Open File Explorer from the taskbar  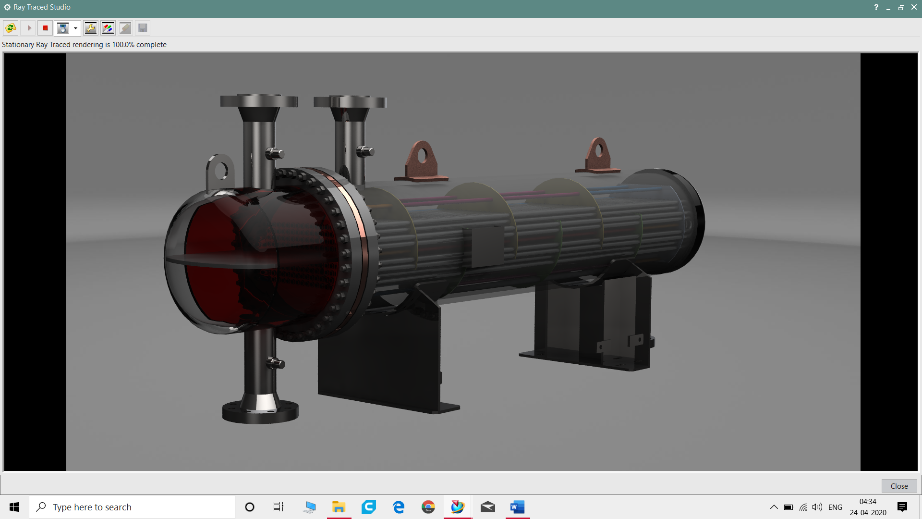coord(339,507)
